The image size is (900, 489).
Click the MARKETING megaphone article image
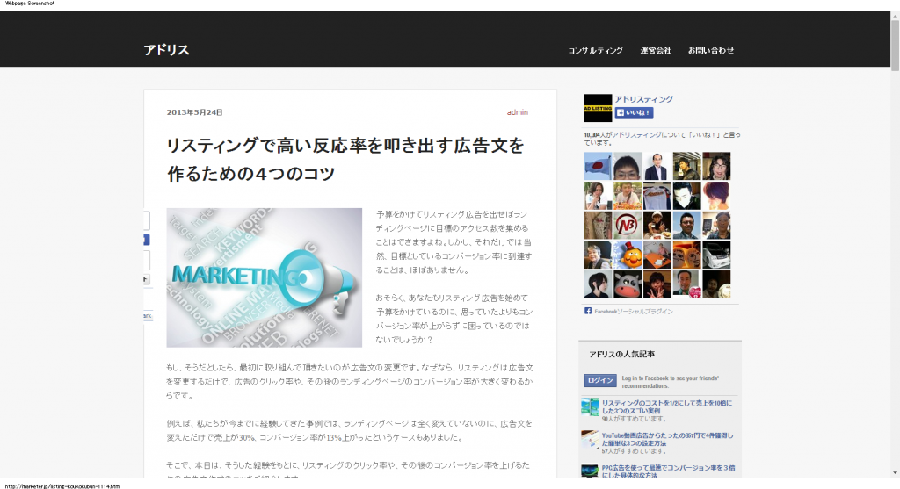tap(264, 277)
